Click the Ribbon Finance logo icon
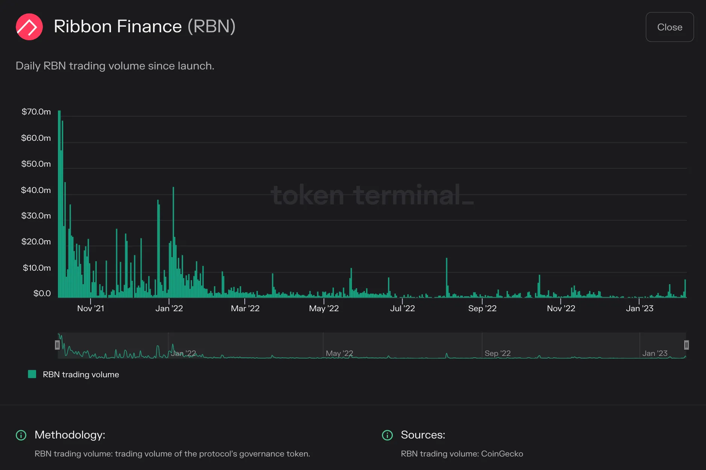 (x=29, y=27)
